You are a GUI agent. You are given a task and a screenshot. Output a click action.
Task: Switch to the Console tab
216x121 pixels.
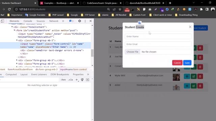[28, 21]
